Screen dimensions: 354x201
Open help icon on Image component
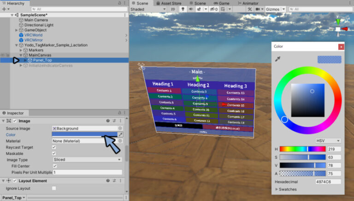(x=108, y=121)
